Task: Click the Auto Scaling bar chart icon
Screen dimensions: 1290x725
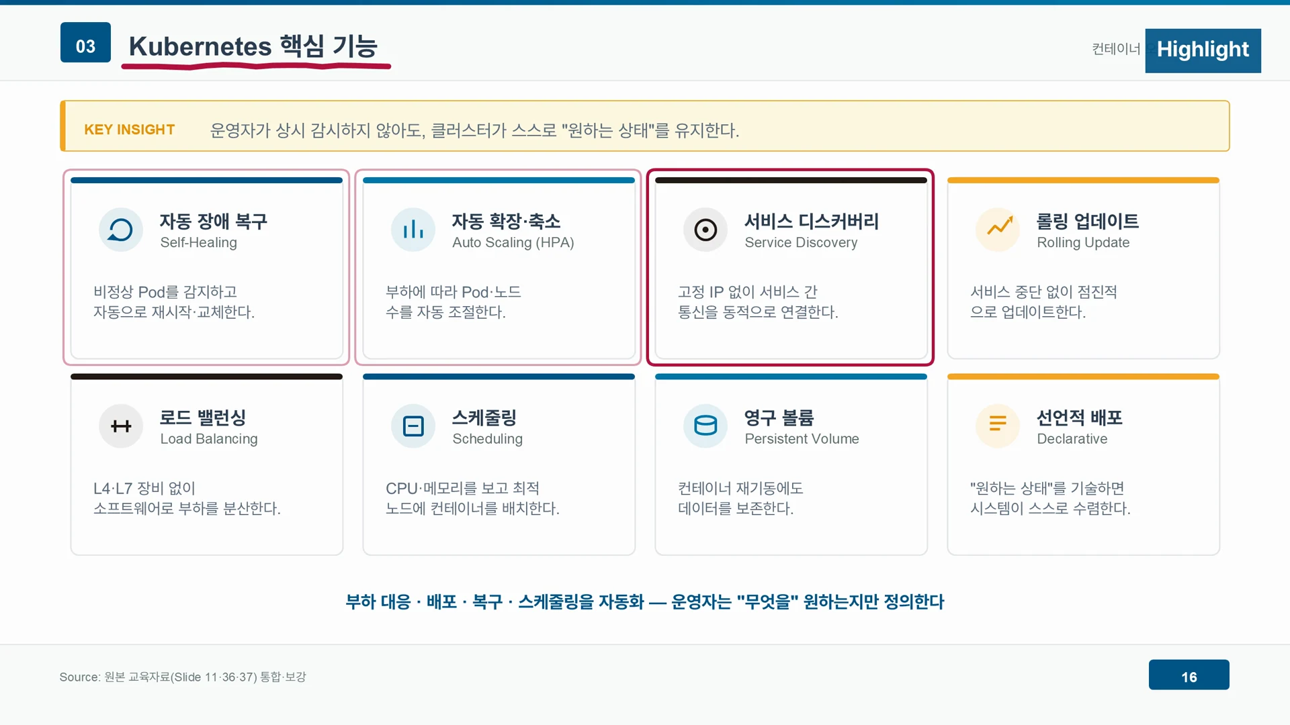Action: pos(413,230)
